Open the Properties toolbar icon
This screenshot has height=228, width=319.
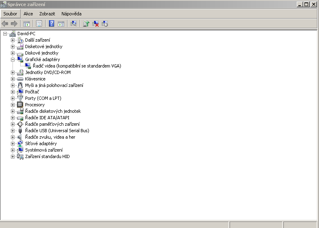[x=39, y=24]
